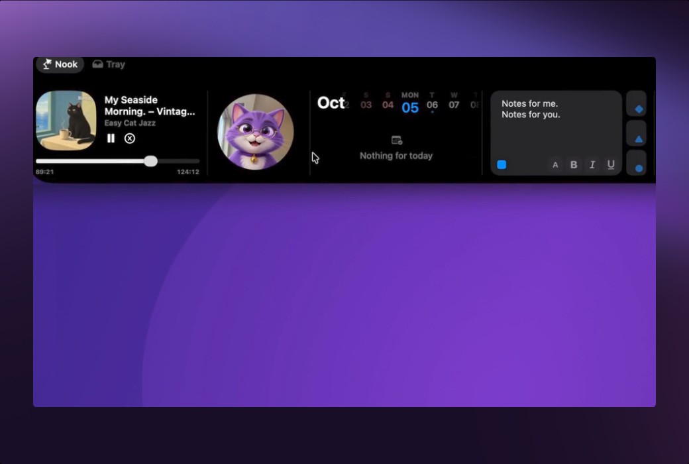The height and width of the screenshot is (464, 689).
Task: Pause the playing track
Action: point(111,139)
